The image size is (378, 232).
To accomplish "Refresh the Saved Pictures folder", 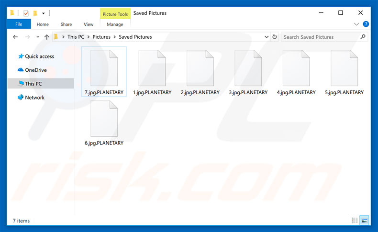I will point(275,37).
